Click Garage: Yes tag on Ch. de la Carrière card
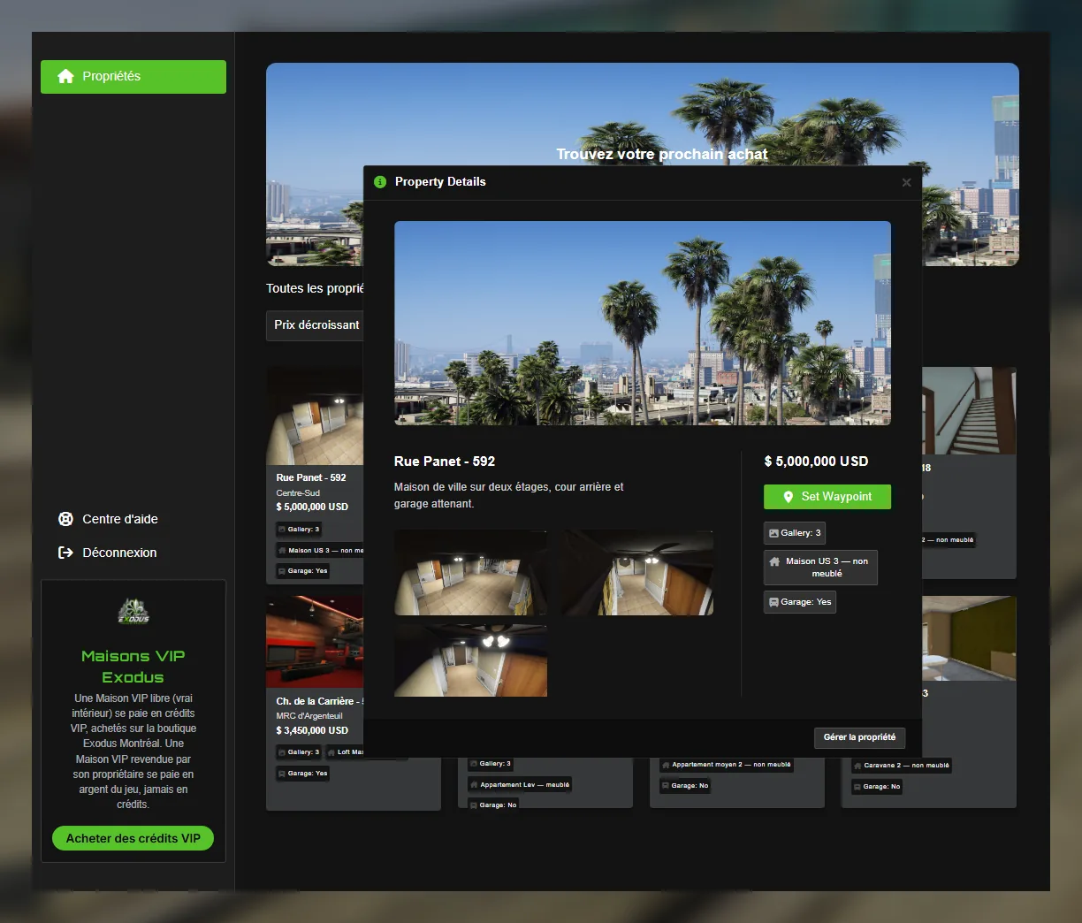Screen dimensions: 1082x923 pyautogui.click(x=302, y=774)
